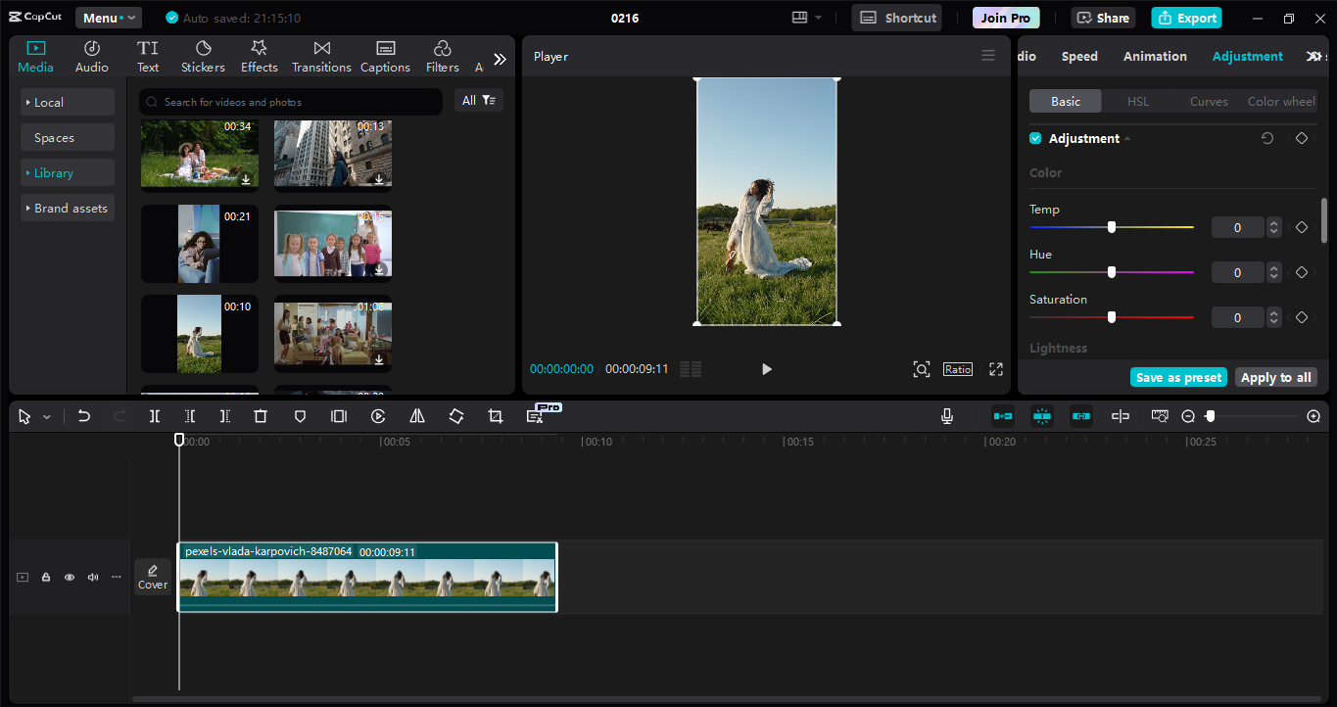Mute the video track audio
Image resolution: width=1337 pixels, height=707 pixels.
coord(92,577)
